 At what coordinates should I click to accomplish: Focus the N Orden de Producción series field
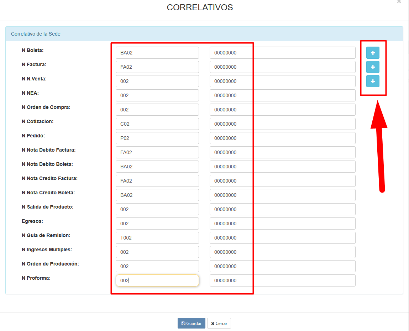coord(157,266)
